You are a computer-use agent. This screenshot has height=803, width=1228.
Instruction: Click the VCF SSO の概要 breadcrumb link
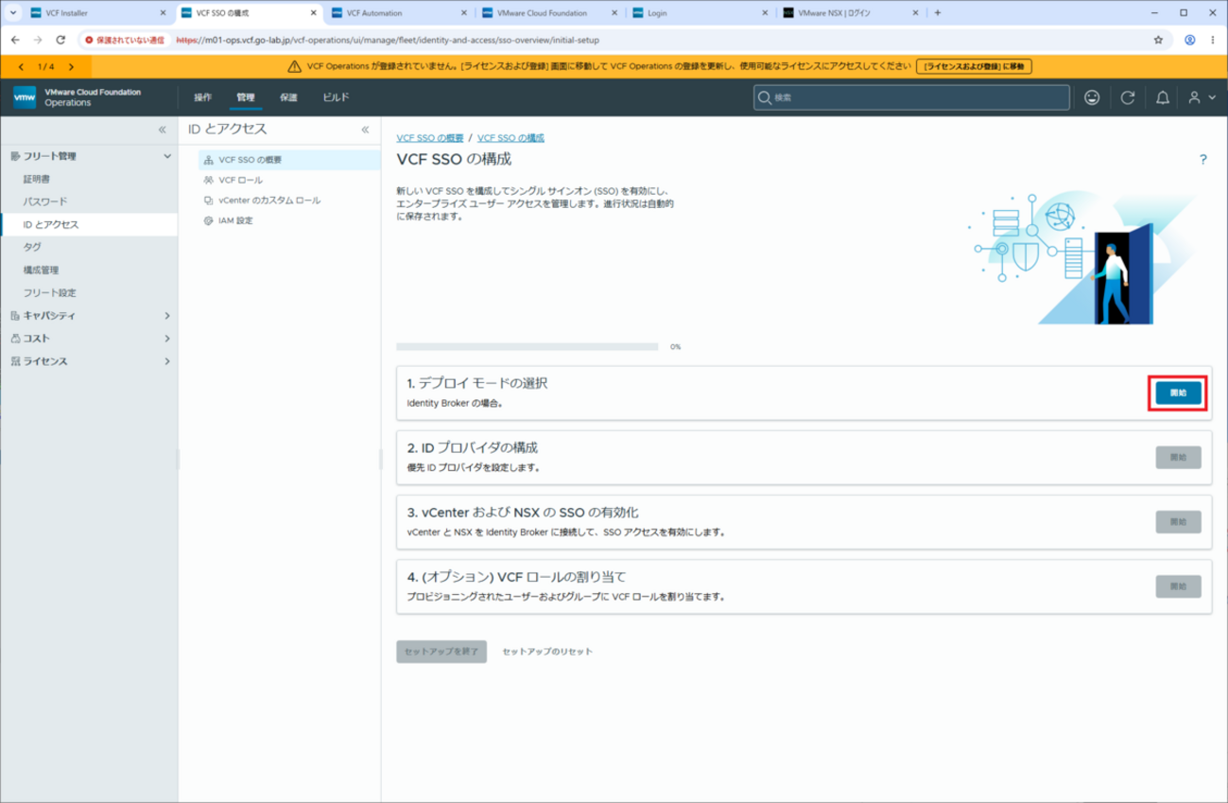click(x=430, y=138)
